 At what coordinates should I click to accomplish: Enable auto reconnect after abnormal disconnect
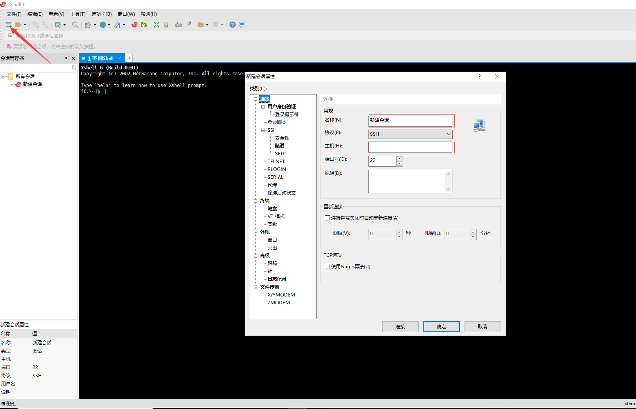pos(328,218)
